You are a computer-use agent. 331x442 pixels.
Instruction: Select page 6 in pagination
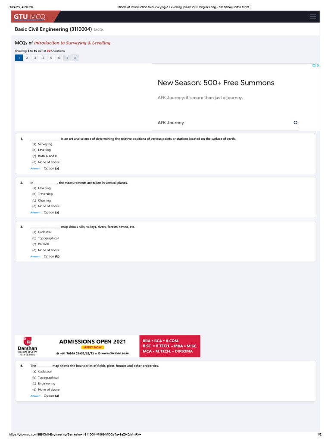tap(59, 58)
